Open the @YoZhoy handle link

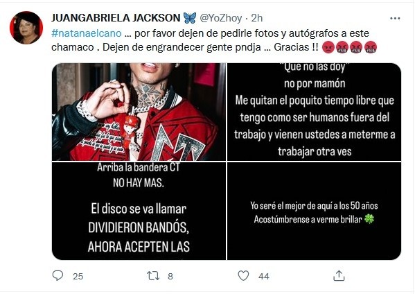pyautogui.click(x=220, y=18)
